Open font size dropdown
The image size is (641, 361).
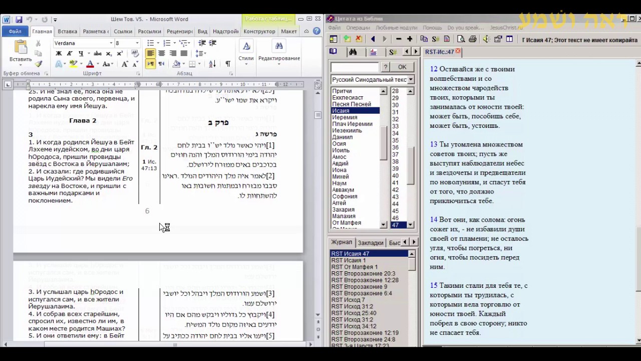pyautogui.click(x=138, y=43)
